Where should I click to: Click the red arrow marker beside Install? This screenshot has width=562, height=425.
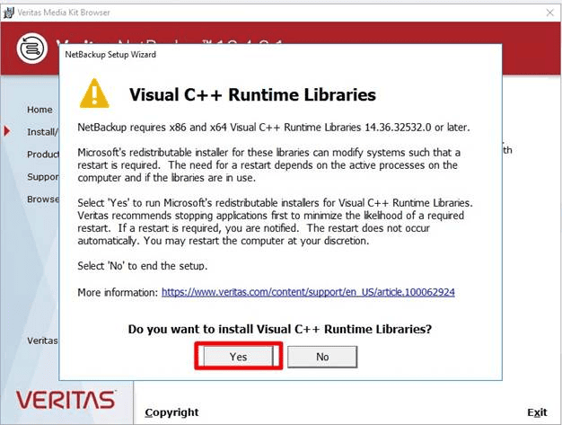tap(7, 131)
